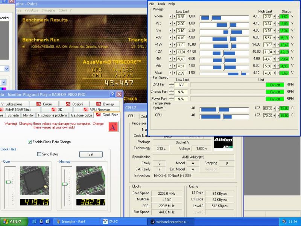The image size is (301, 226).
Task: Click the CPU Fan low limit field 662
Action: pos(181,85)
